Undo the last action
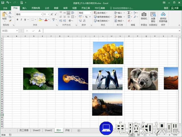The width and height of the screenshot is (182, 137). click(8, 3)
